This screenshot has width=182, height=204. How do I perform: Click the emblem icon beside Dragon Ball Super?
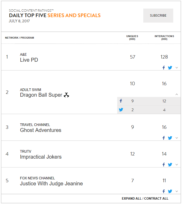[x=66, y=95]
